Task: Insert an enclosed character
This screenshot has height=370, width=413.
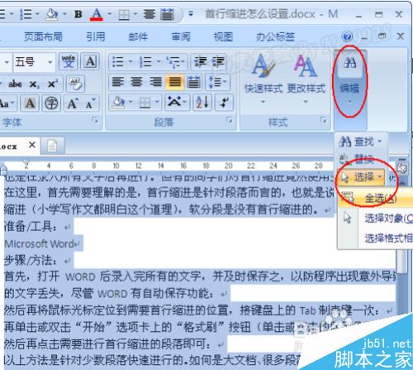Action: [51, 103]
